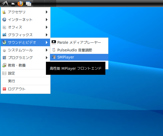The image size is (163, 136).
Task: Launch Parole メディアプレーヤー
Action: point(79,42)
